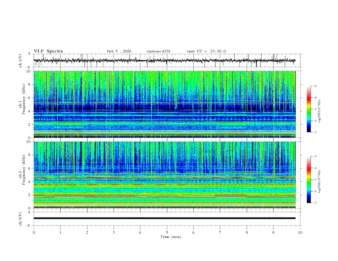
Task: Click the ch.2 frequency tick "8"
Action: click(x=30, y=155)
